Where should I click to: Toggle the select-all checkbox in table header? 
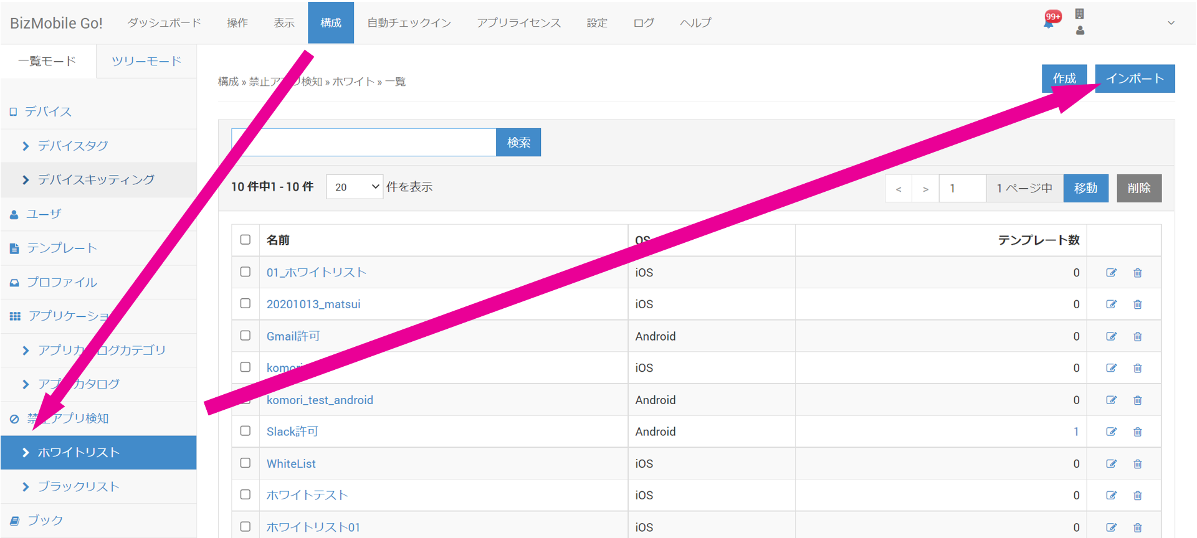(246, 240)
